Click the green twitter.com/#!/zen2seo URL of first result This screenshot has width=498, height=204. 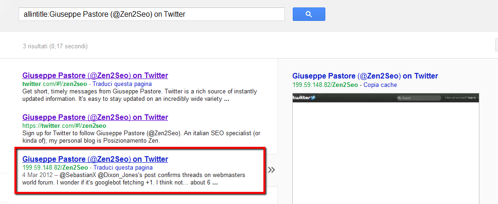click(x=54, y=84)
